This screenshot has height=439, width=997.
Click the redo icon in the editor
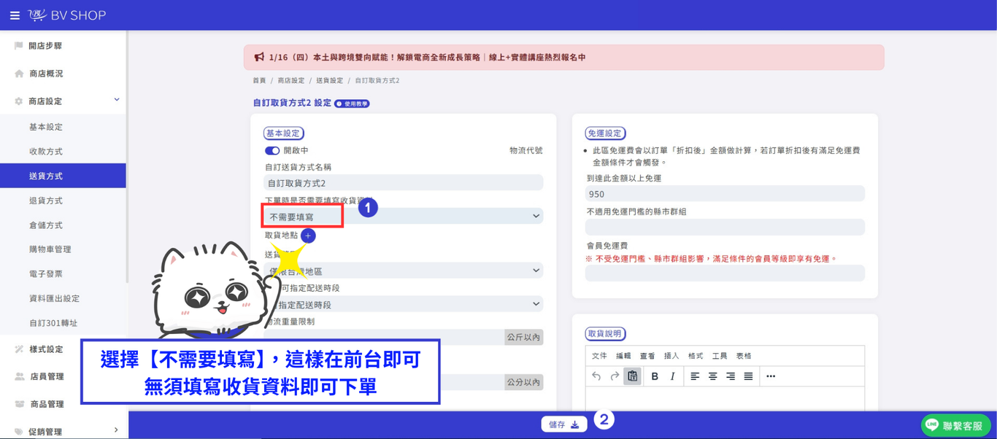tap(615, 376)
